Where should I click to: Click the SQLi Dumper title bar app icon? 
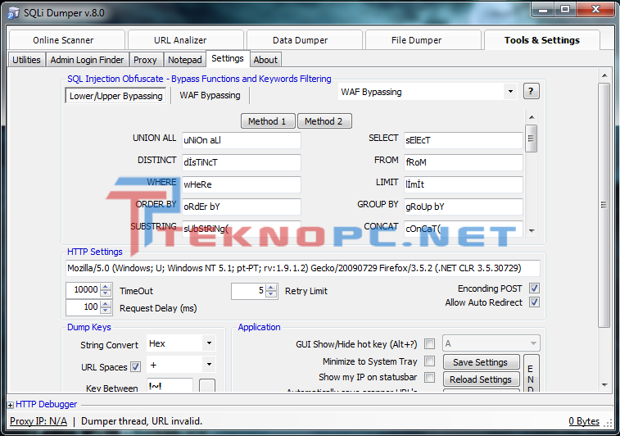[x=13, y=13]
